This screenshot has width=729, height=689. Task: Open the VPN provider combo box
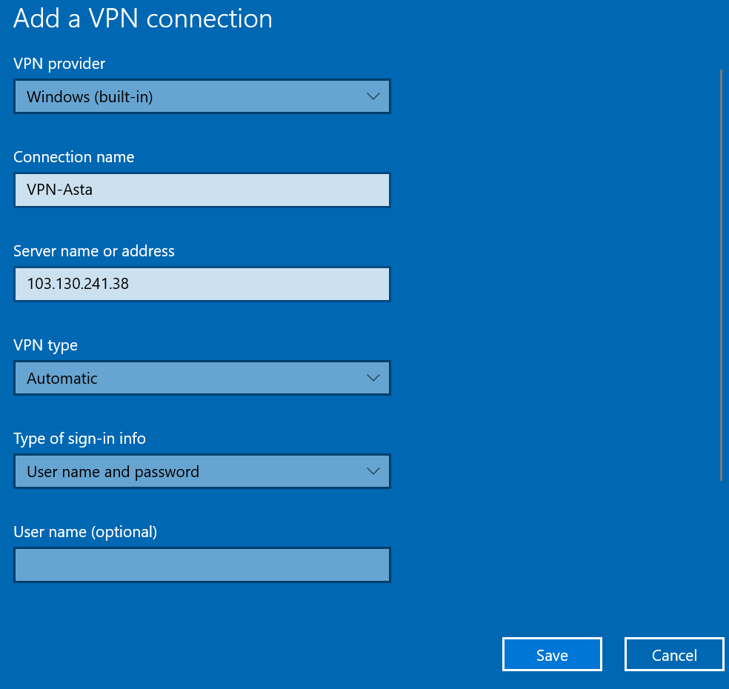click(x=202, y=96)
